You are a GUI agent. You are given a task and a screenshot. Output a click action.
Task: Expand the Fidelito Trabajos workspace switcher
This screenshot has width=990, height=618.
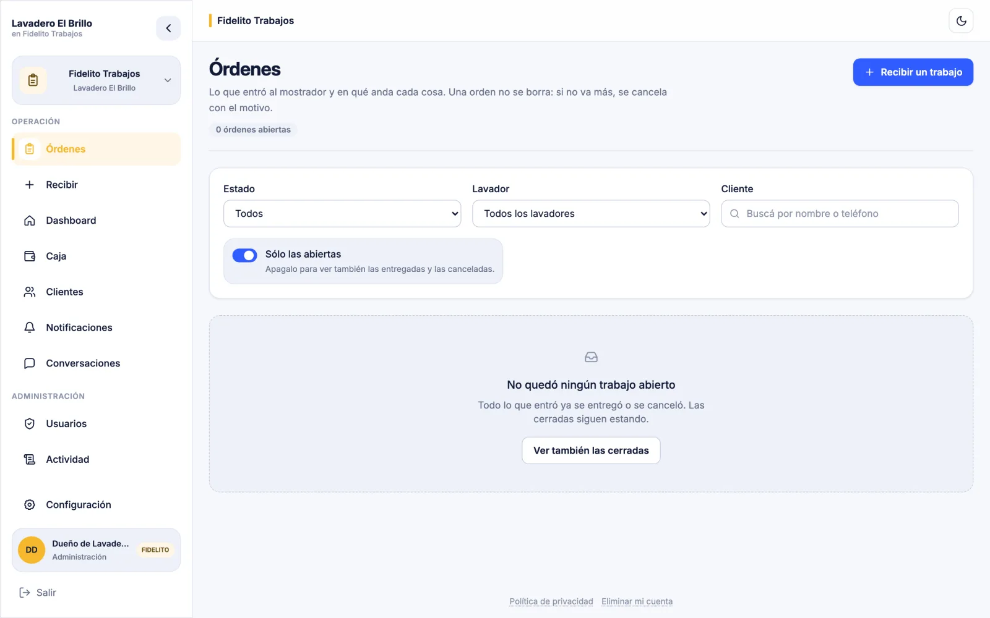tap(96, 80)
